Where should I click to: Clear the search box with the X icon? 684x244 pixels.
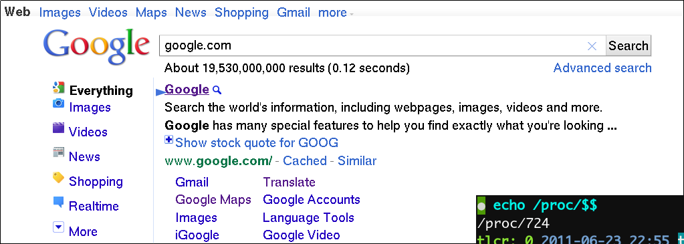click(592, 46)
